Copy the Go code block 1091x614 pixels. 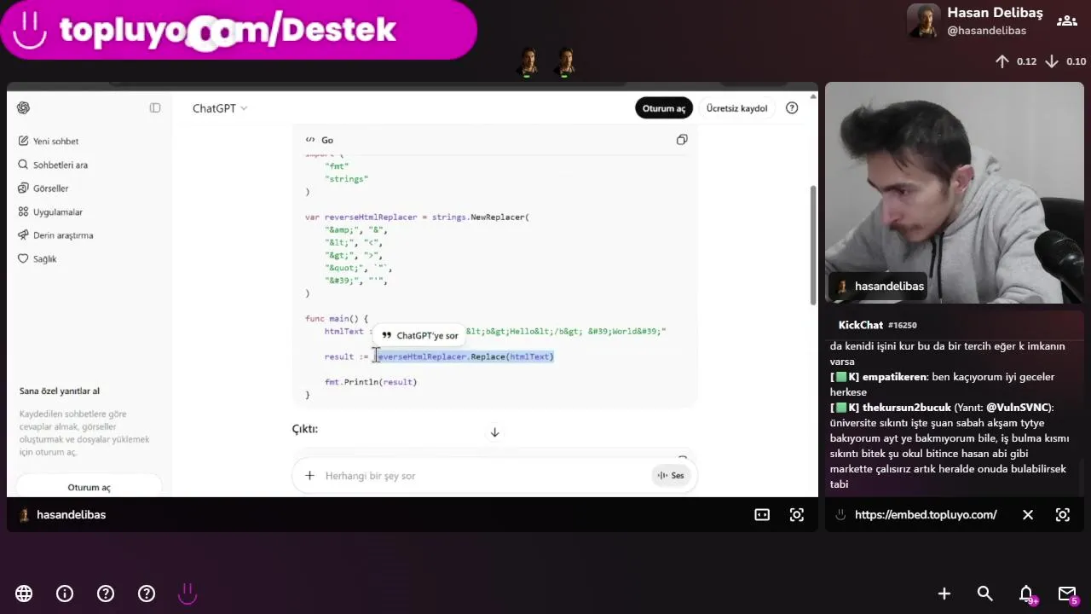682,140
